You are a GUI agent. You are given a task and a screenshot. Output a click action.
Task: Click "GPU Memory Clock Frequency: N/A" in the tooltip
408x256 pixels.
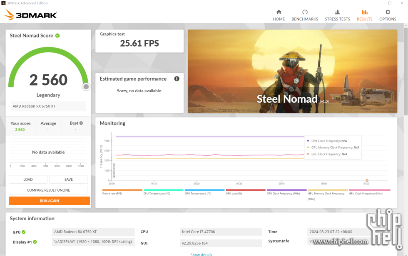tap(335, 148)
